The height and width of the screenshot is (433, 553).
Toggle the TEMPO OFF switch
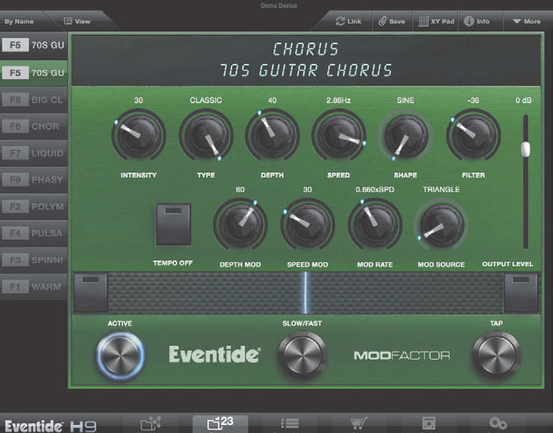point(173,224)
